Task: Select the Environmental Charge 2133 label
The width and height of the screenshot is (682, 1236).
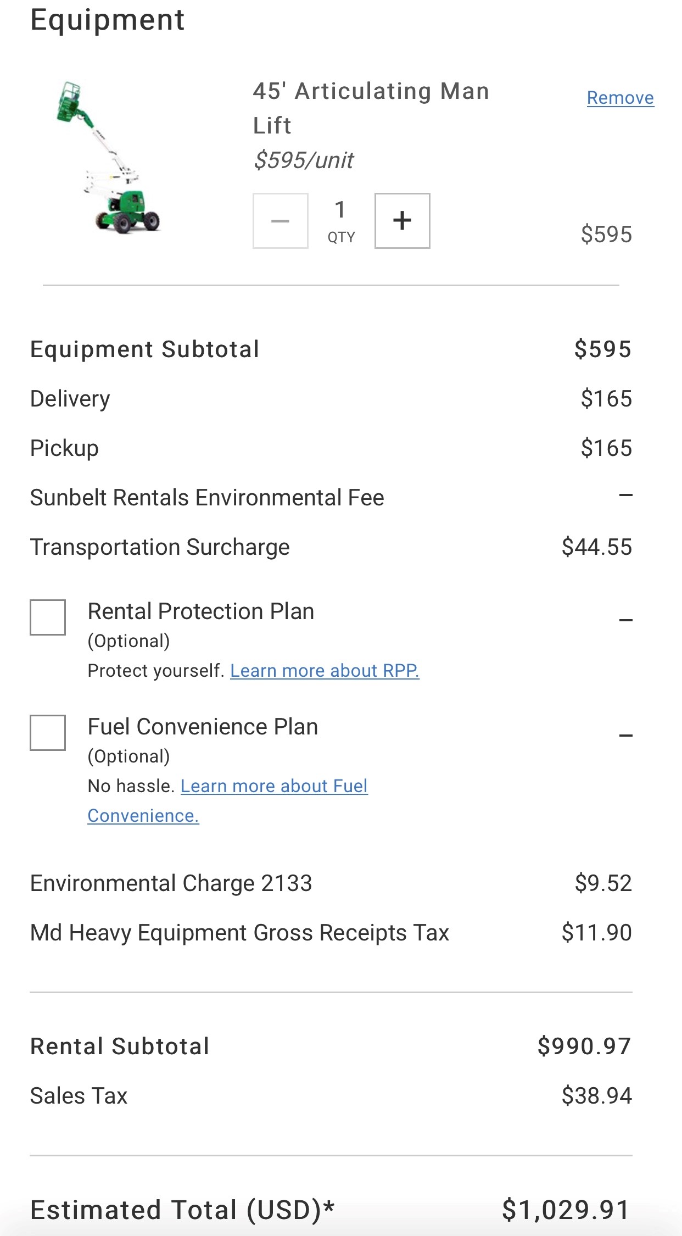Action: 171,883
